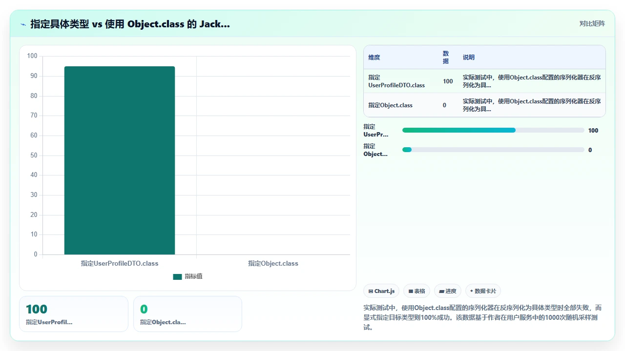625x351 pixels.
Task: Click the header icon beside the title
Action: tap(23, 24)
